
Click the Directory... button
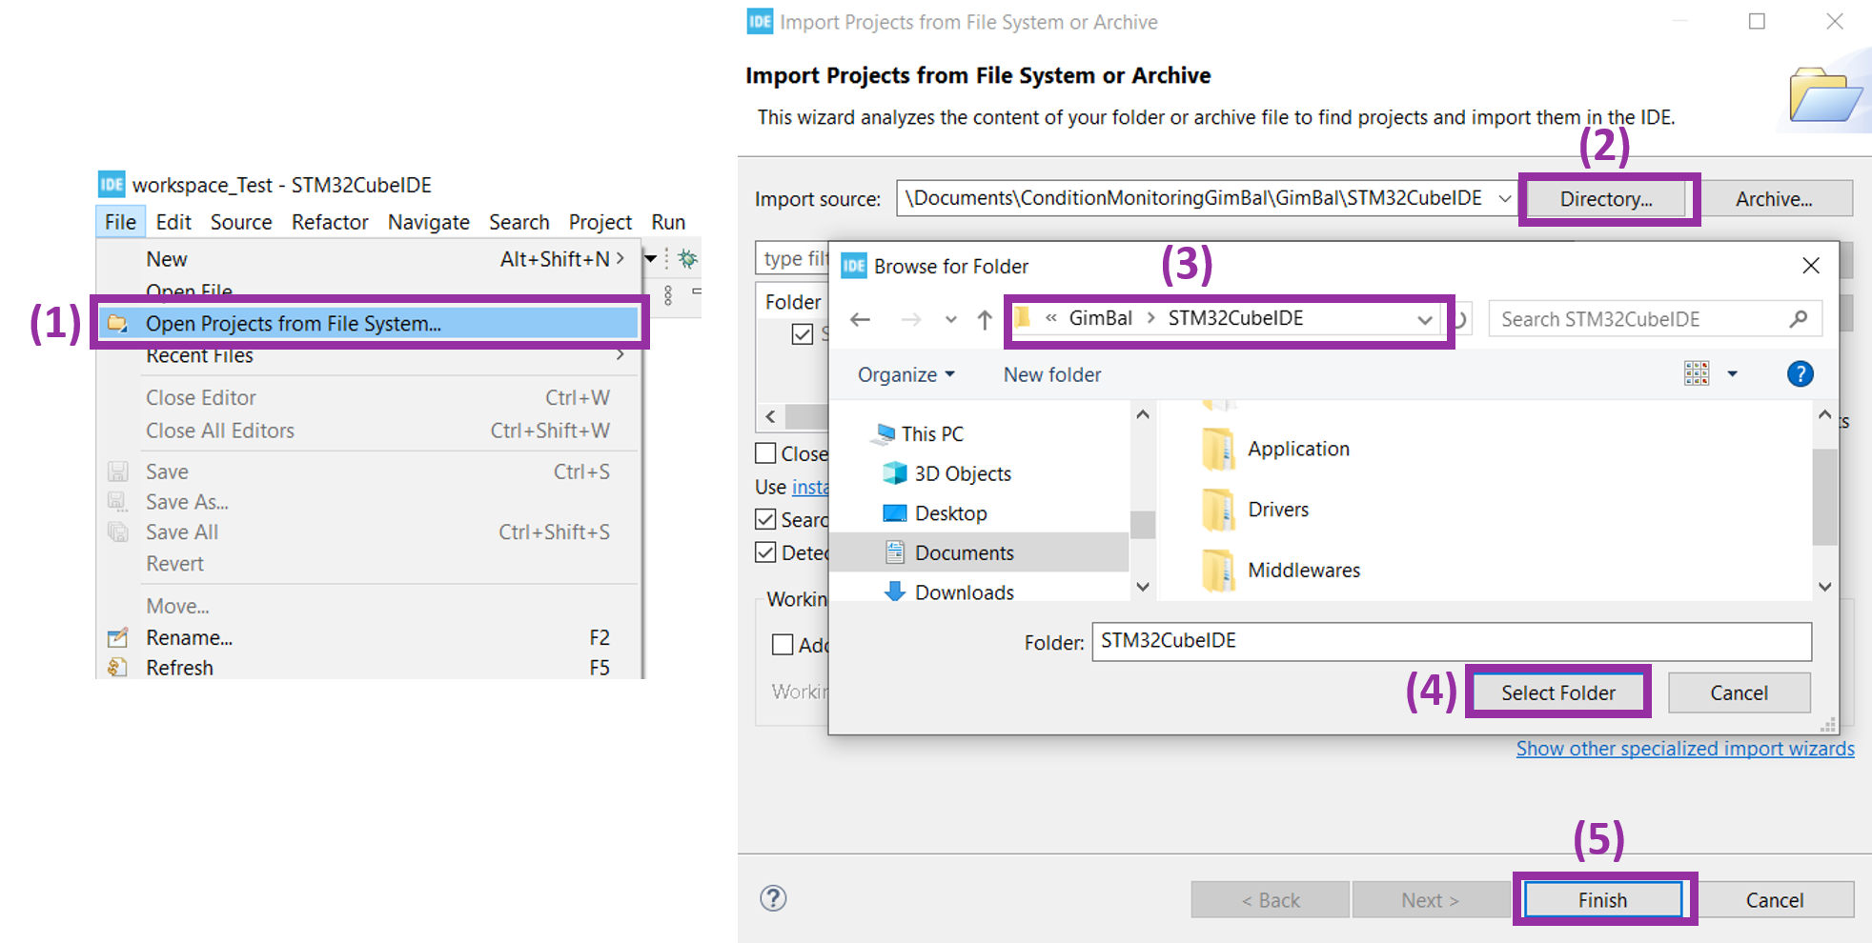(1606, 199)
